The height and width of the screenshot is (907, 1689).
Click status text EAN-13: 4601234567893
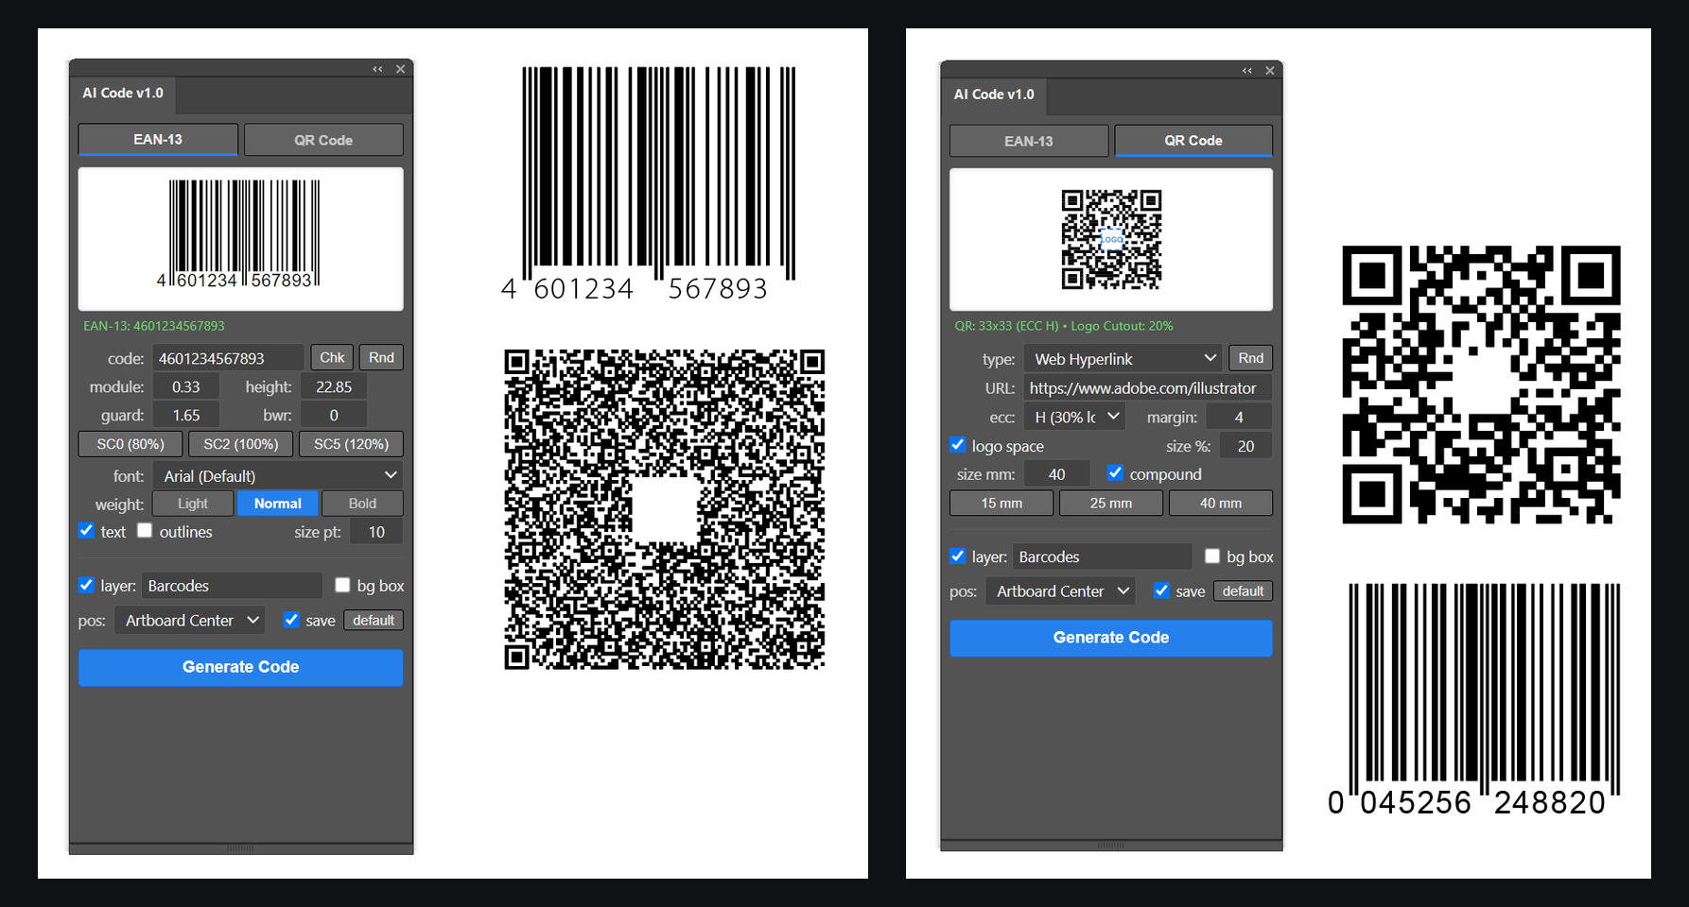click(154, 326)
